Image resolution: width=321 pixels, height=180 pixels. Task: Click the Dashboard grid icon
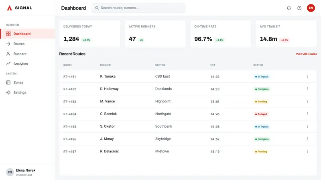tap(8, 34)
